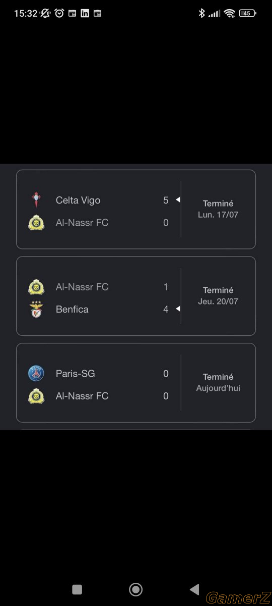The image size is (272, 606).
Task: Tap the winner arrow next to Celta Vigo score
Action: point(178,200)
